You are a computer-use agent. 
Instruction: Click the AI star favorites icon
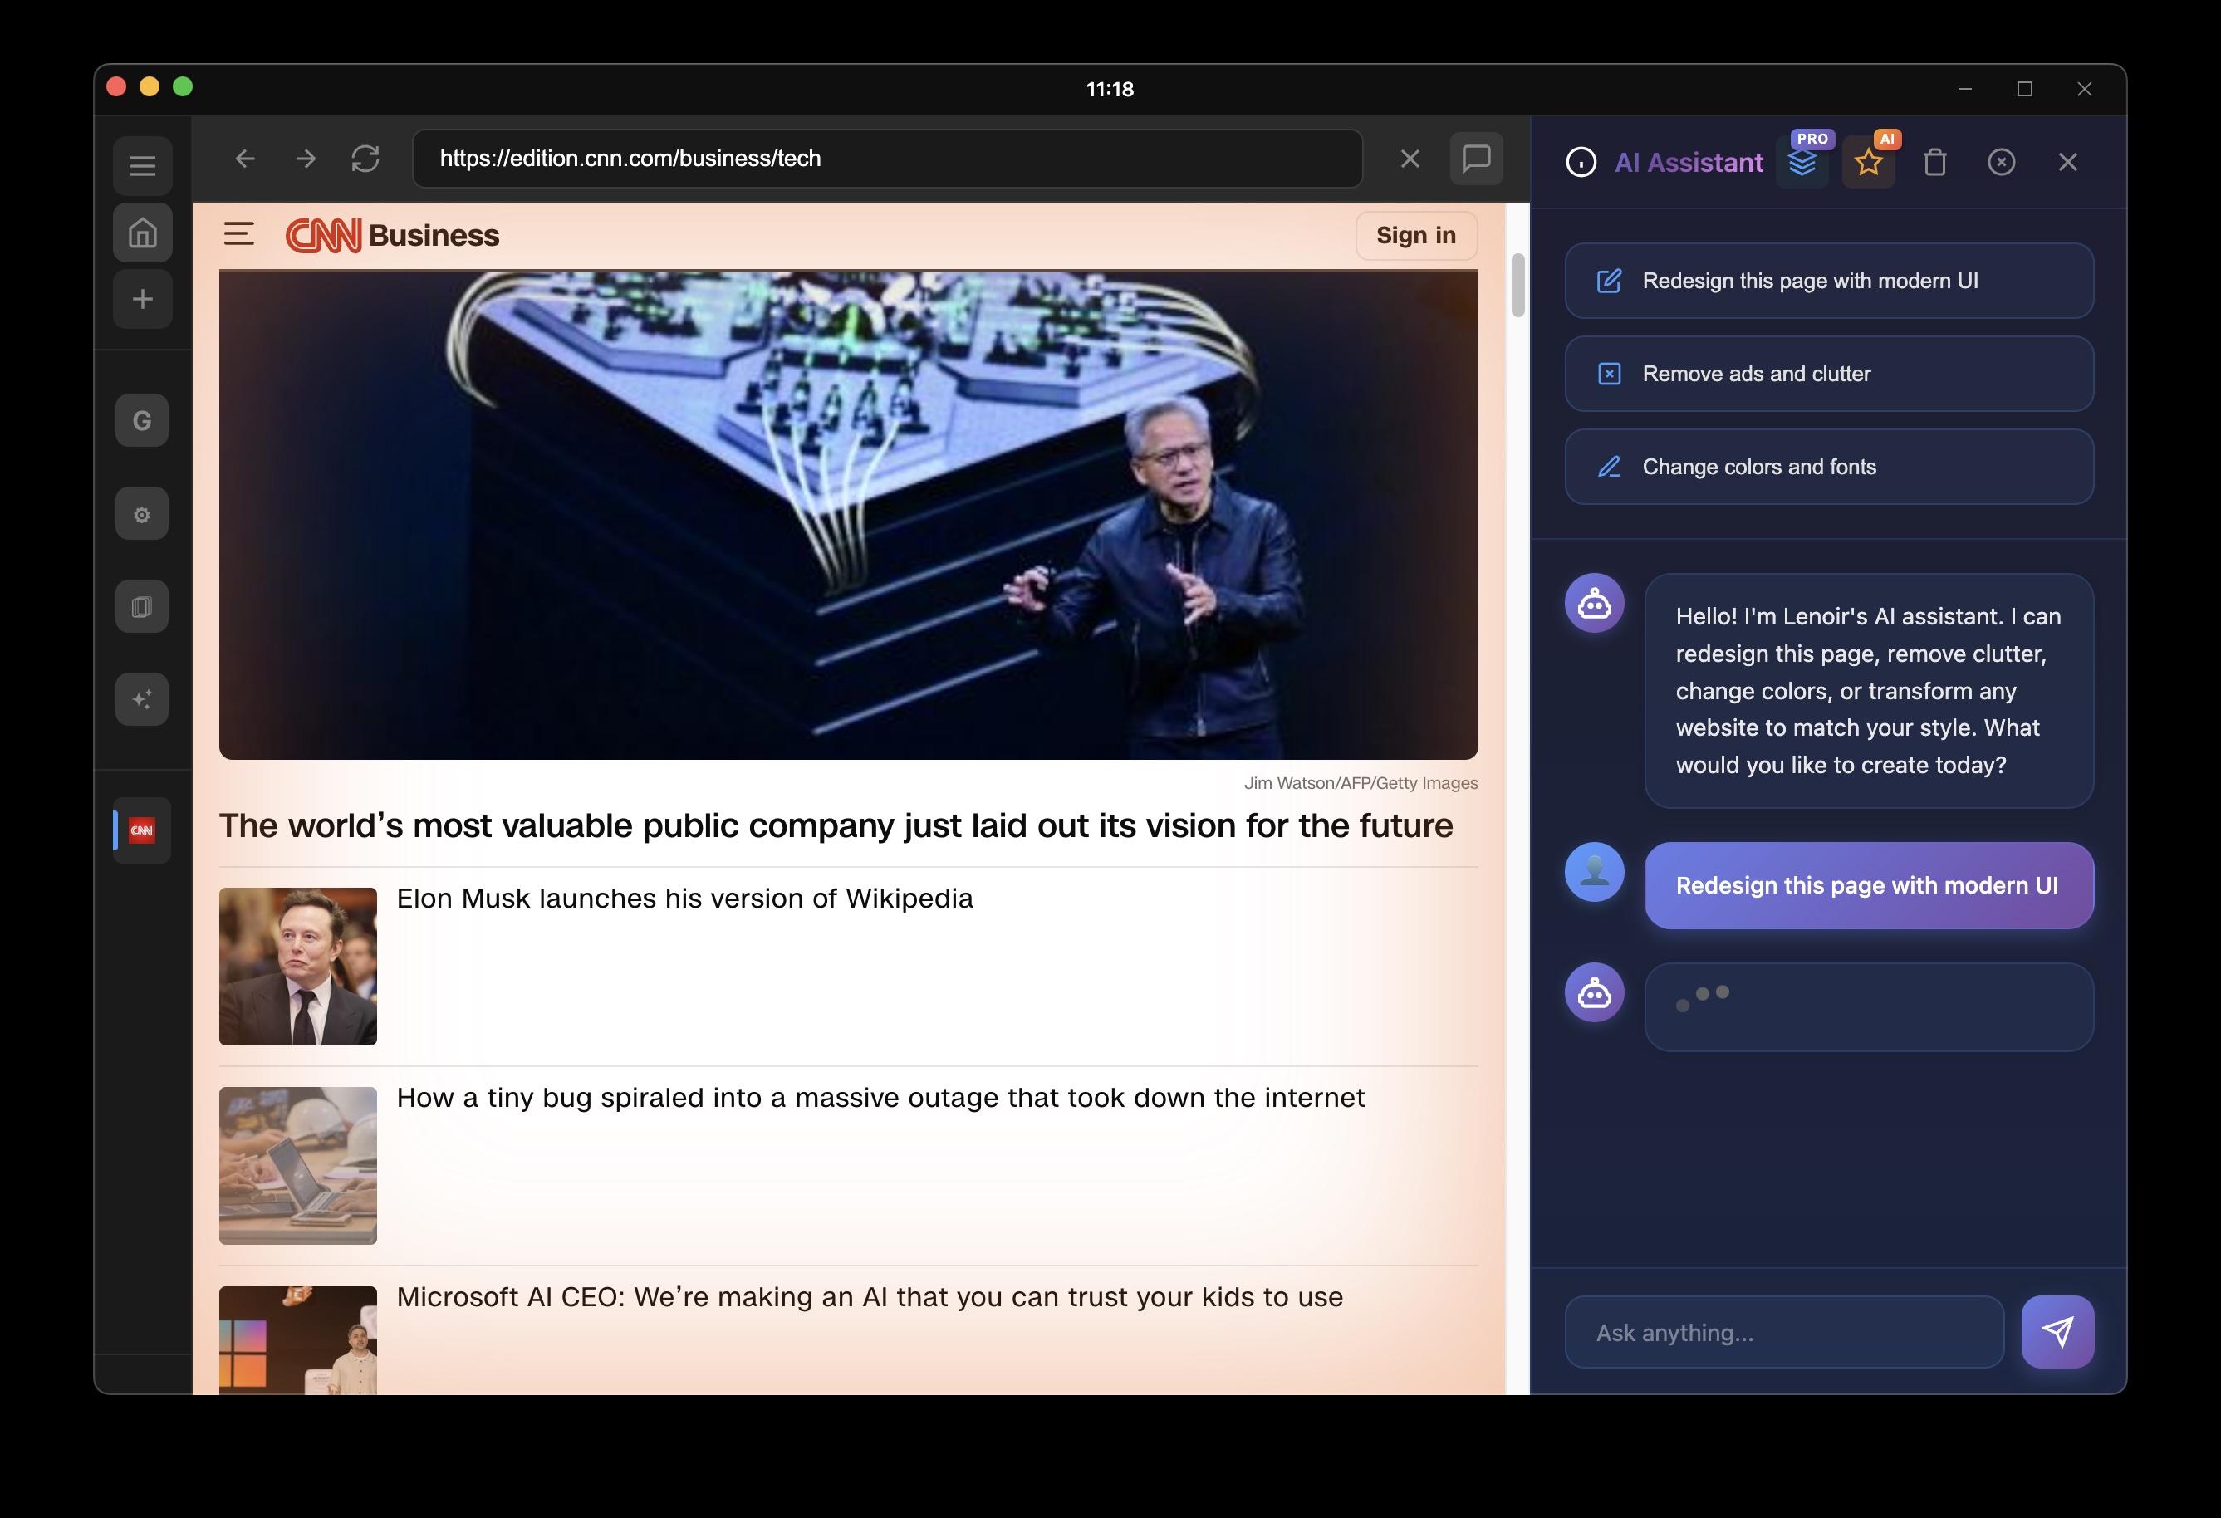coord(1867,163)
